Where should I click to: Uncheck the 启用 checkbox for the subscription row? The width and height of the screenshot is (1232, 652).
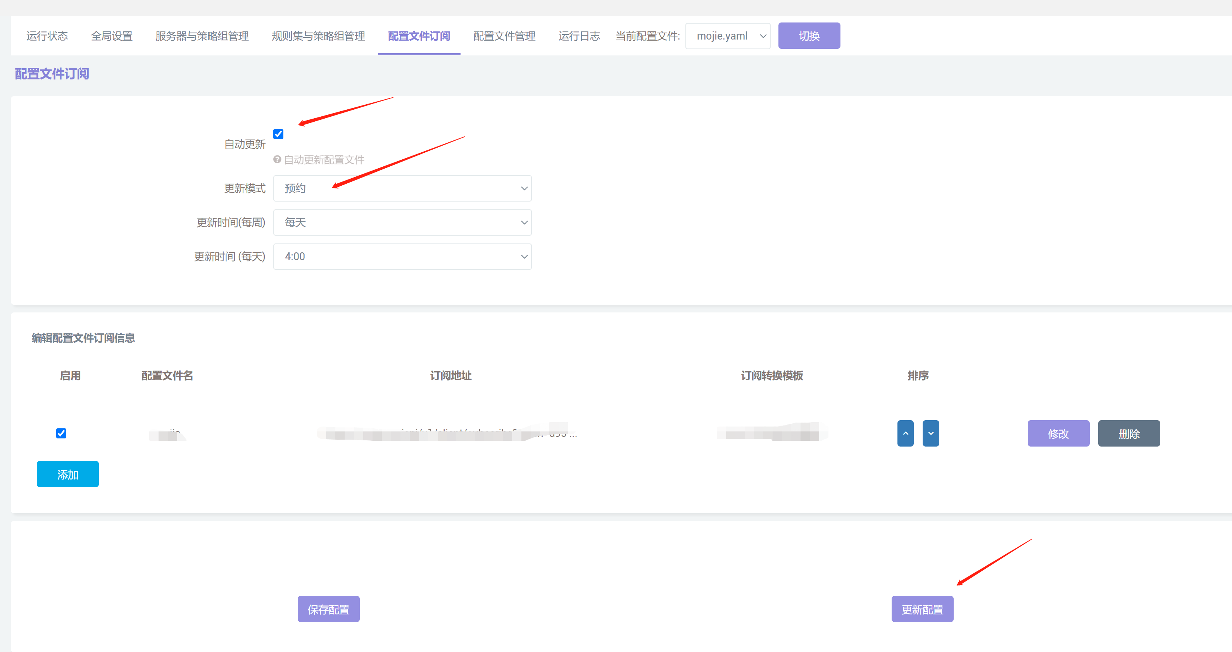[61, 433]
